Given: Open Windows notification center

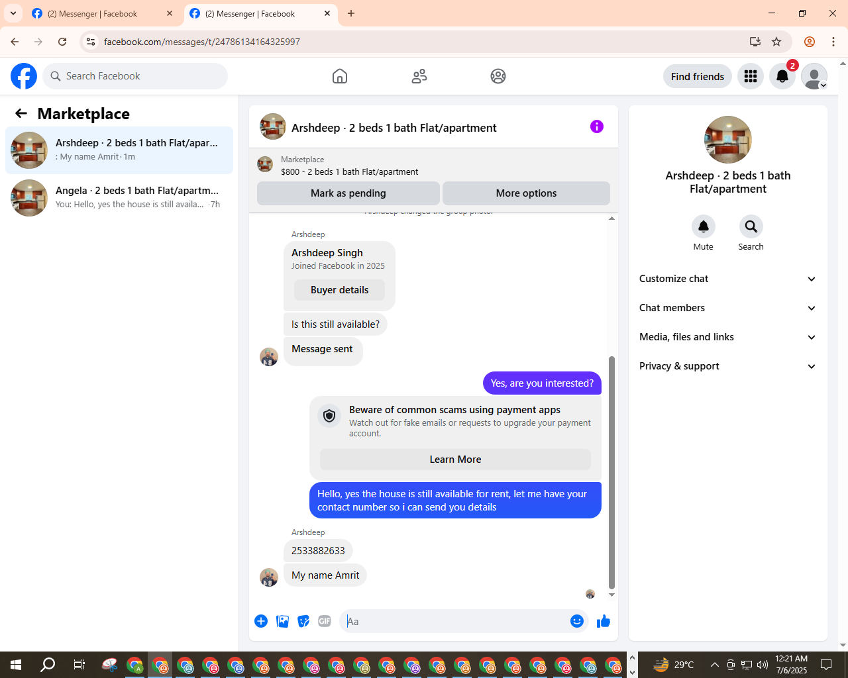Looking at the screenshot, I should pyautogui.click(x=826, y=665).
